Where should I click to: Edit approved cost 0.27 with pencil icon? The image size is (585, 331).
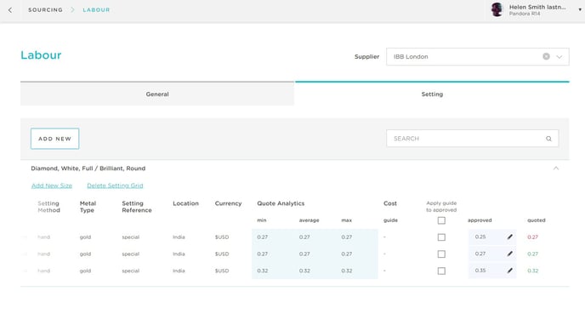pos(509,254)
